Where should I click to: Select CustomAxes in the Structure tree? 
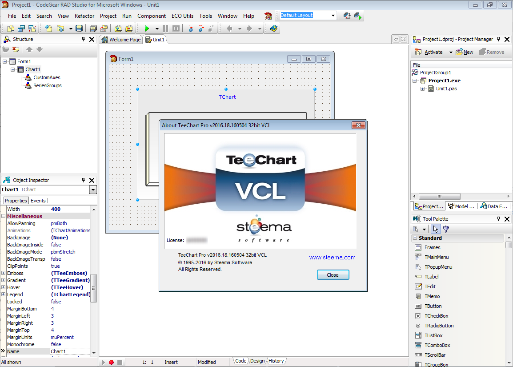click(47, 77)
